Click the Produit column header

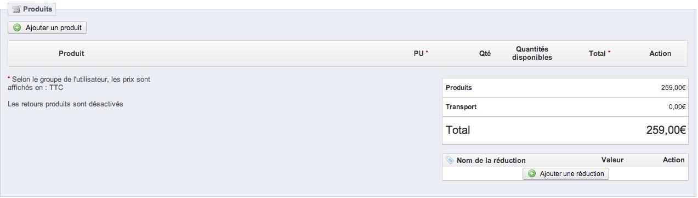tap(71, 54)
